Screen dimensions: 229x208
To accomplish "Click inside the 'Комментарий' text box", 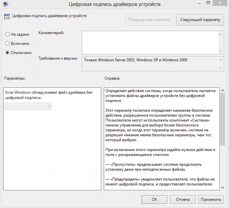I will pos(150,42).
